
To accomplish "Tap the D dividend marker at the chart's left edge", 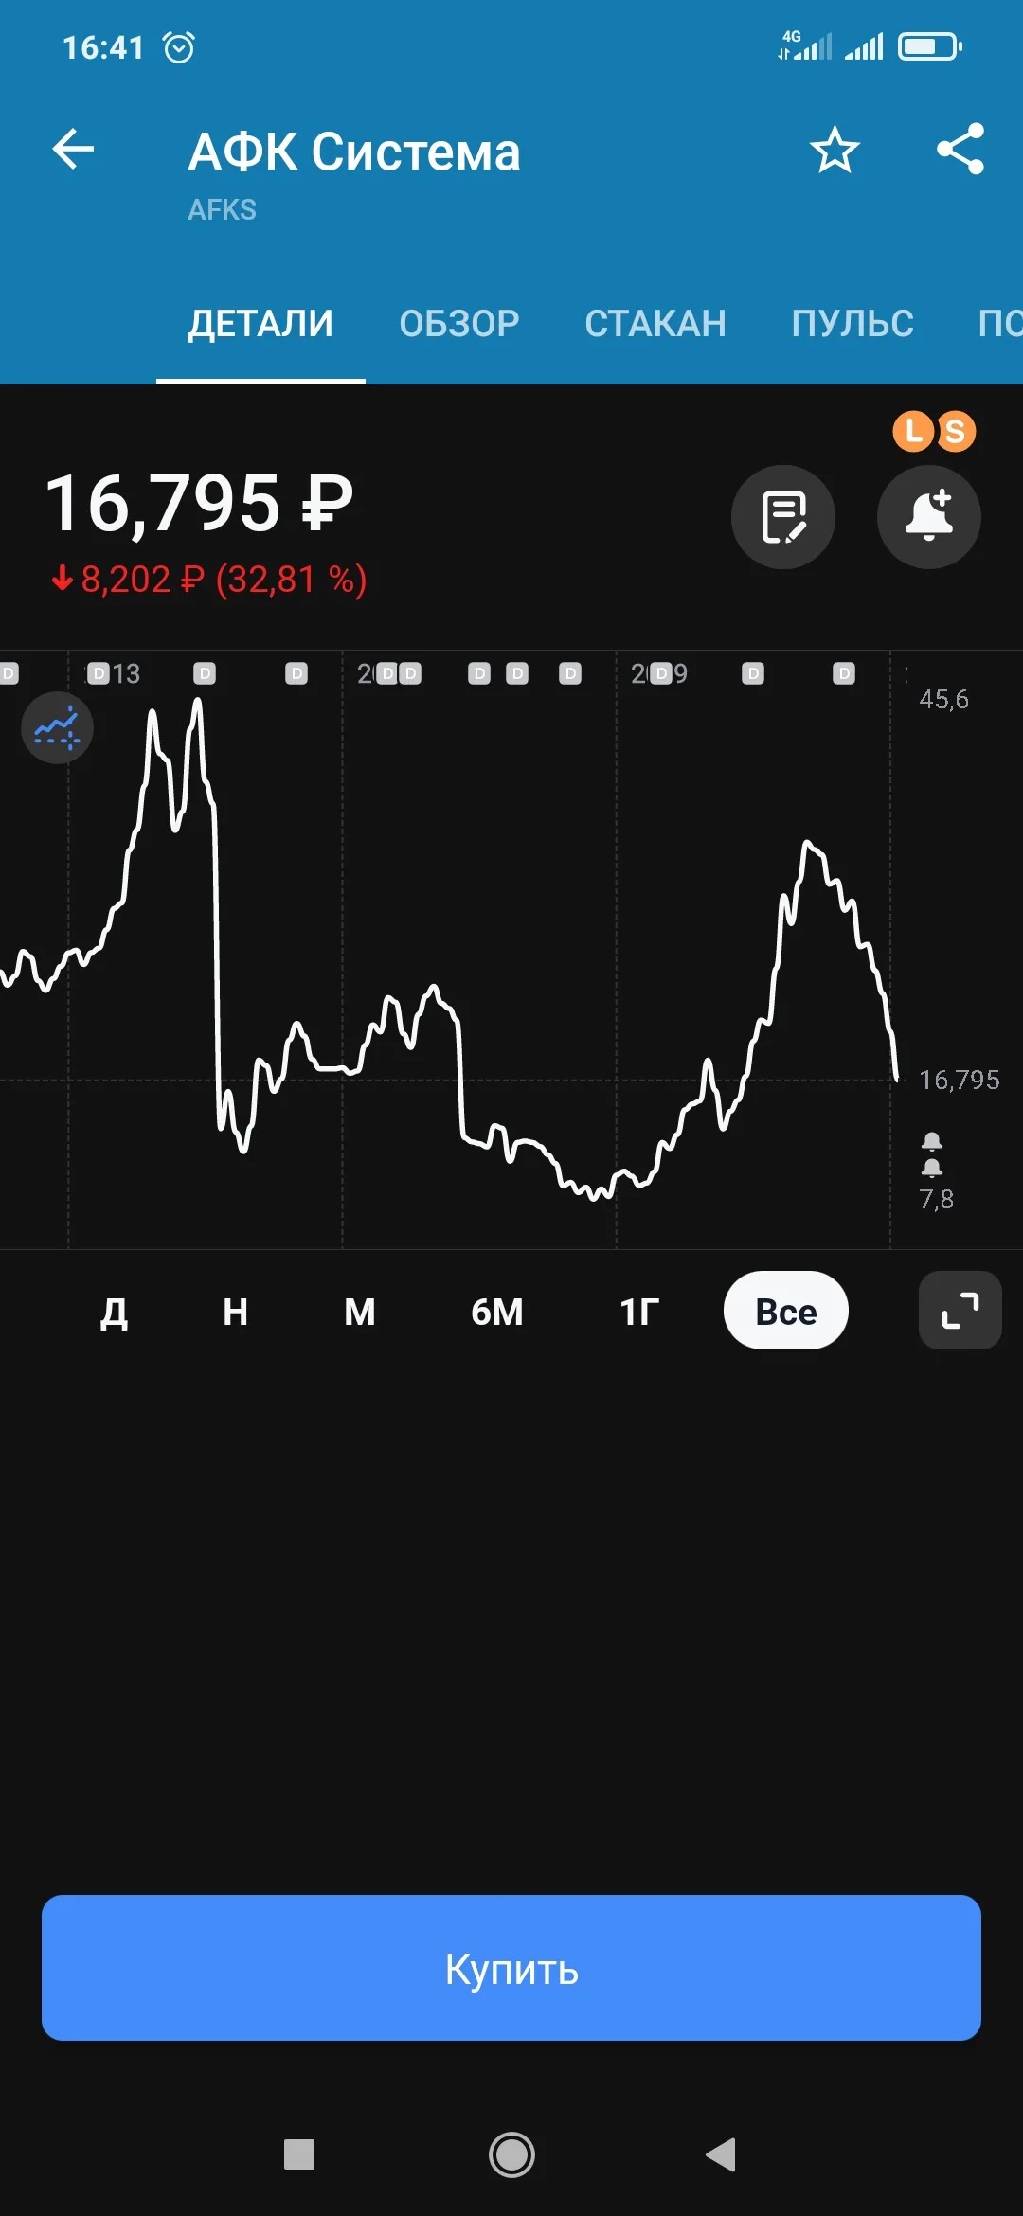I will (x=9, y=673).
